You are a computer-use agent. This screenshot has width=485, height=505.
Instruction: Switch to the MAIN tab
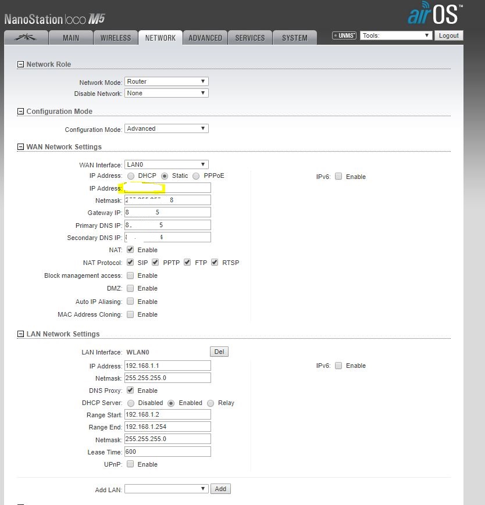click(x=71, y=38)
